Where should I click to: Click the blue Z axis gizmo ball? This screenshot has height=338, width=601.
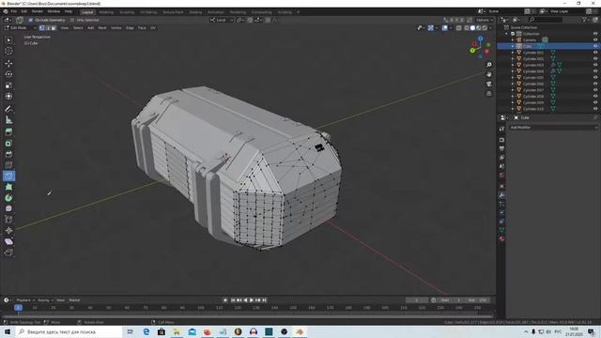[480, 38]
